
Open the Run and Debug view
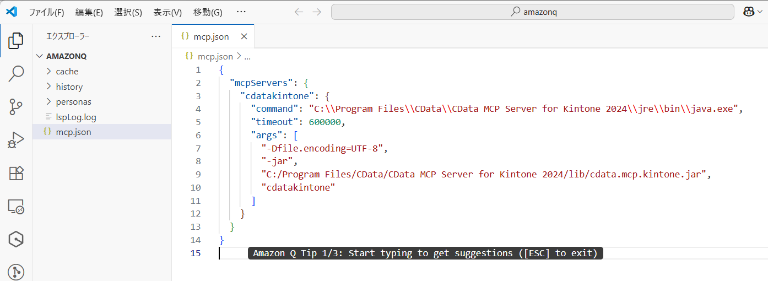click(16, 140)
